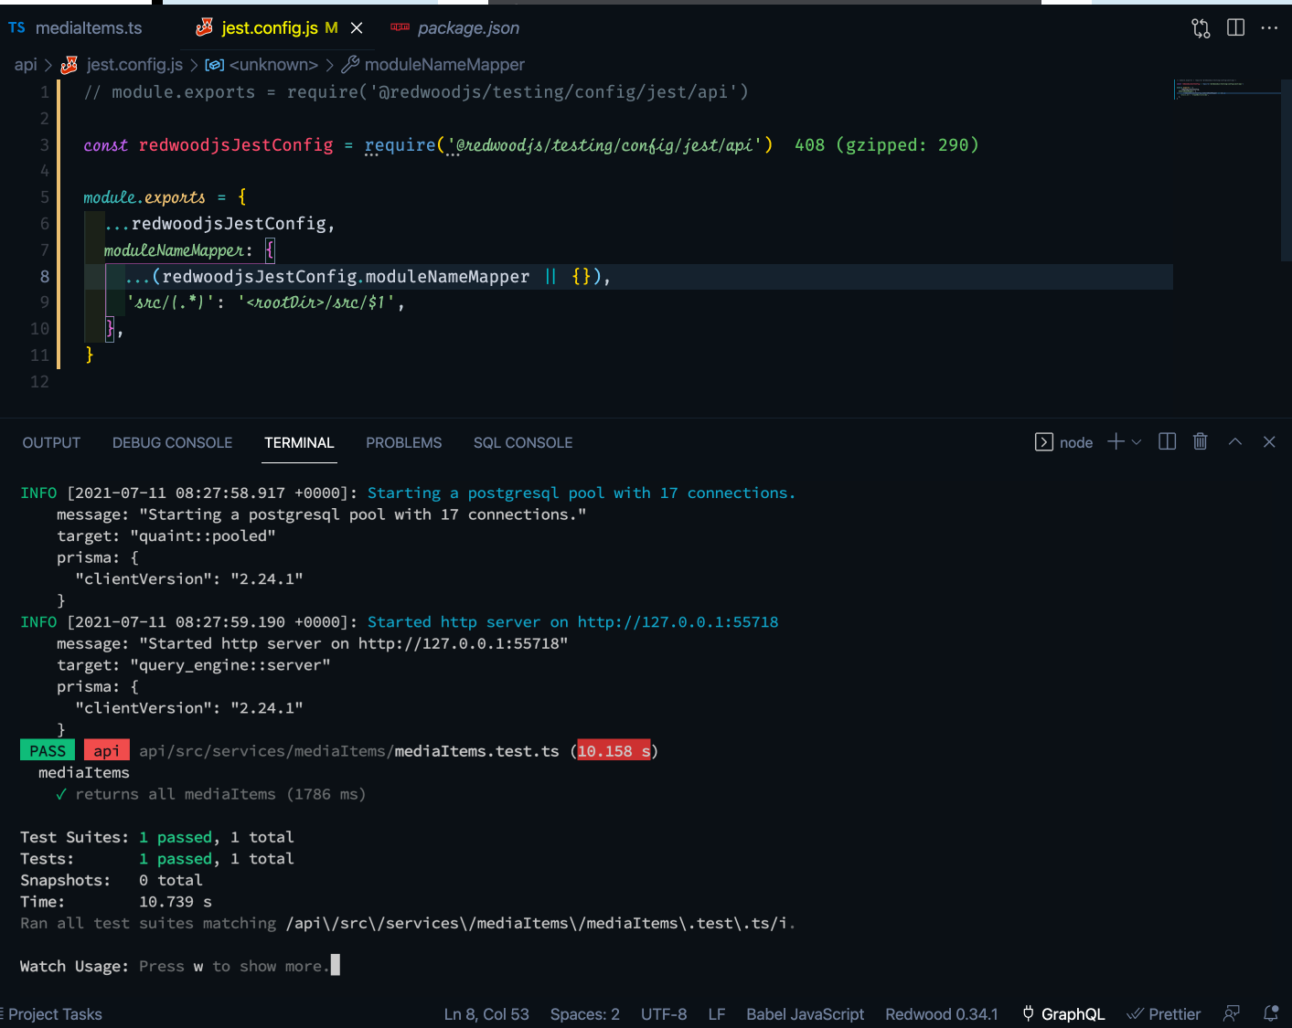
Task: Select moduleNameMapper breadcrumb symbol
Action: coord(433,65)
